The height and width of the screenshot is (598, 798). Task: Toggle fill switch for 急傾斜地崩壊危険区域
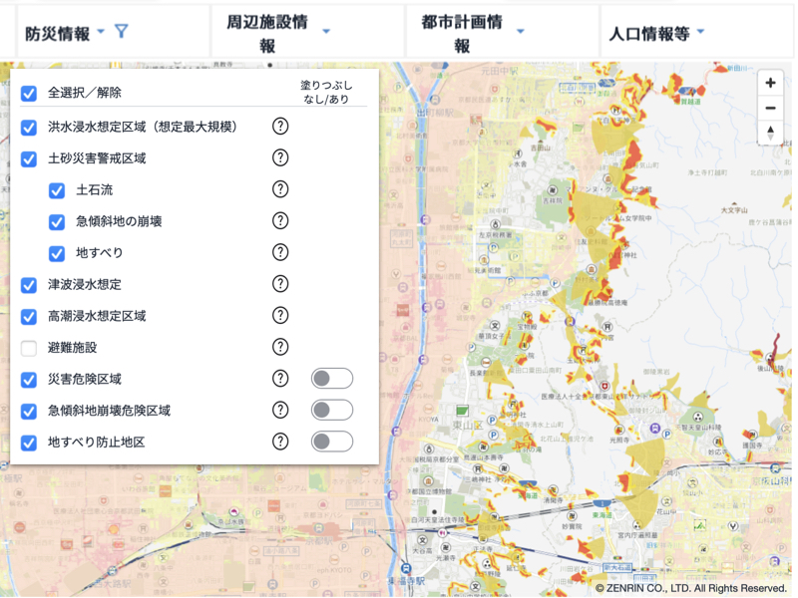pyautogui.click(x=331, y=411)
